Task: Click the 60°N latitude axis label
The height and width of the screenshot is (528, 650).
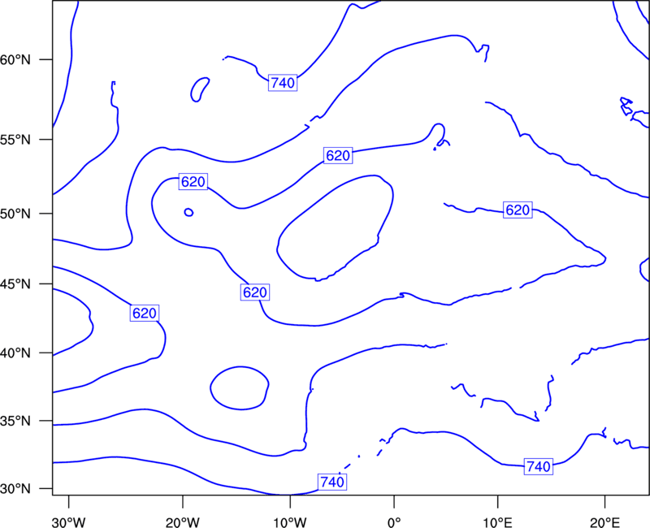Action: (x=15, y=60)
